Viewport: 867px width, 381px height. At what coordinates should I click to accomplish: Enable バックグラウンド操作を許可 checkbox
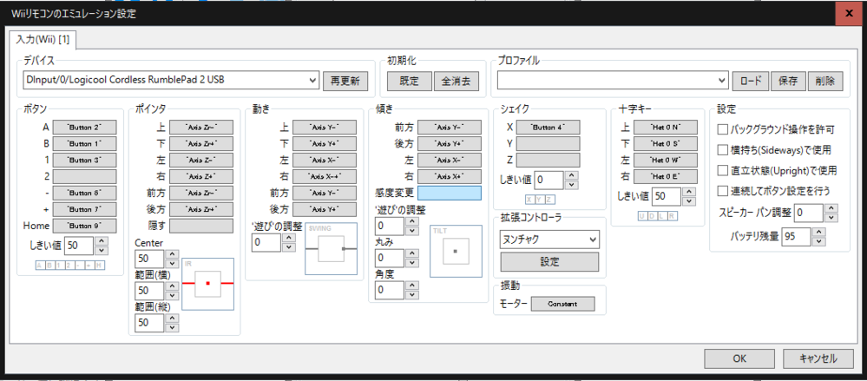[724, 129]
